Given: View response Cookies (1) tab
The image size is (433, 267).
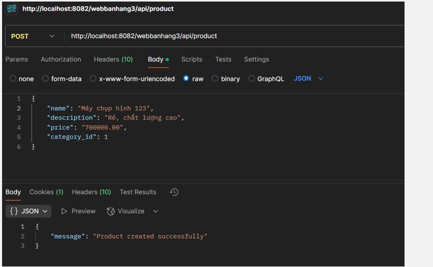Looking at the screenshot, I should click(46, 192).
